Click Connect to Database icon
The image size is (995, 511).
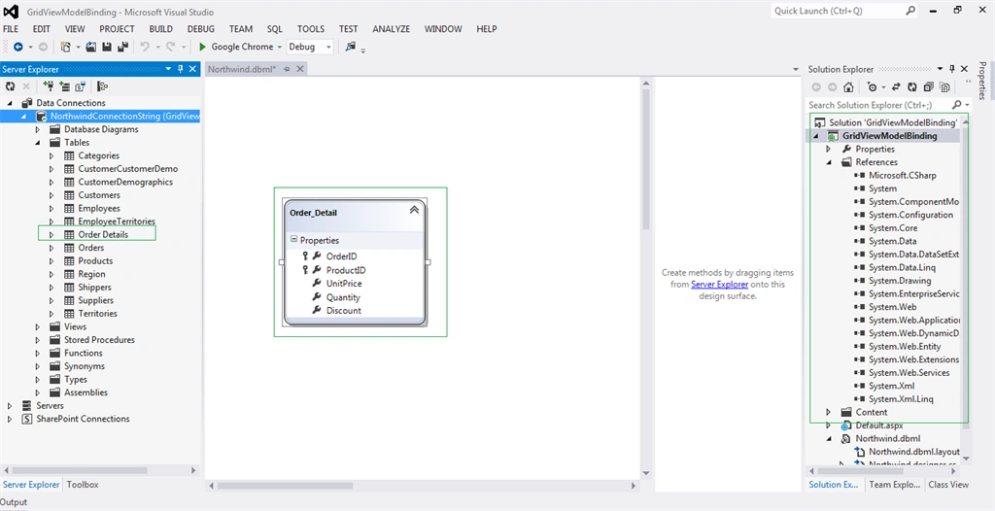coord(49,86)
